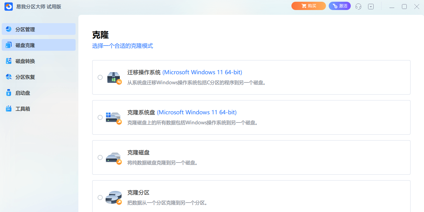Viewport: 424px width, 212px height.
Task: Select the 克隆磁盘 radio button
Action: coord(100,157)
